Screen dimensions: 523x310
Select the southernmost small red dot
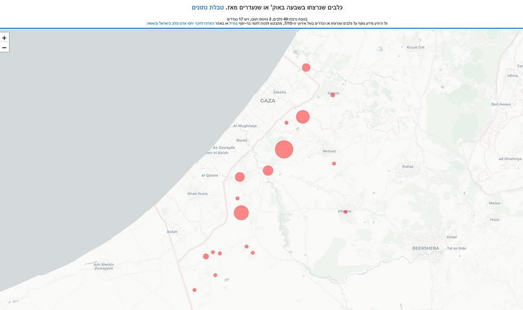pos(194,290)
